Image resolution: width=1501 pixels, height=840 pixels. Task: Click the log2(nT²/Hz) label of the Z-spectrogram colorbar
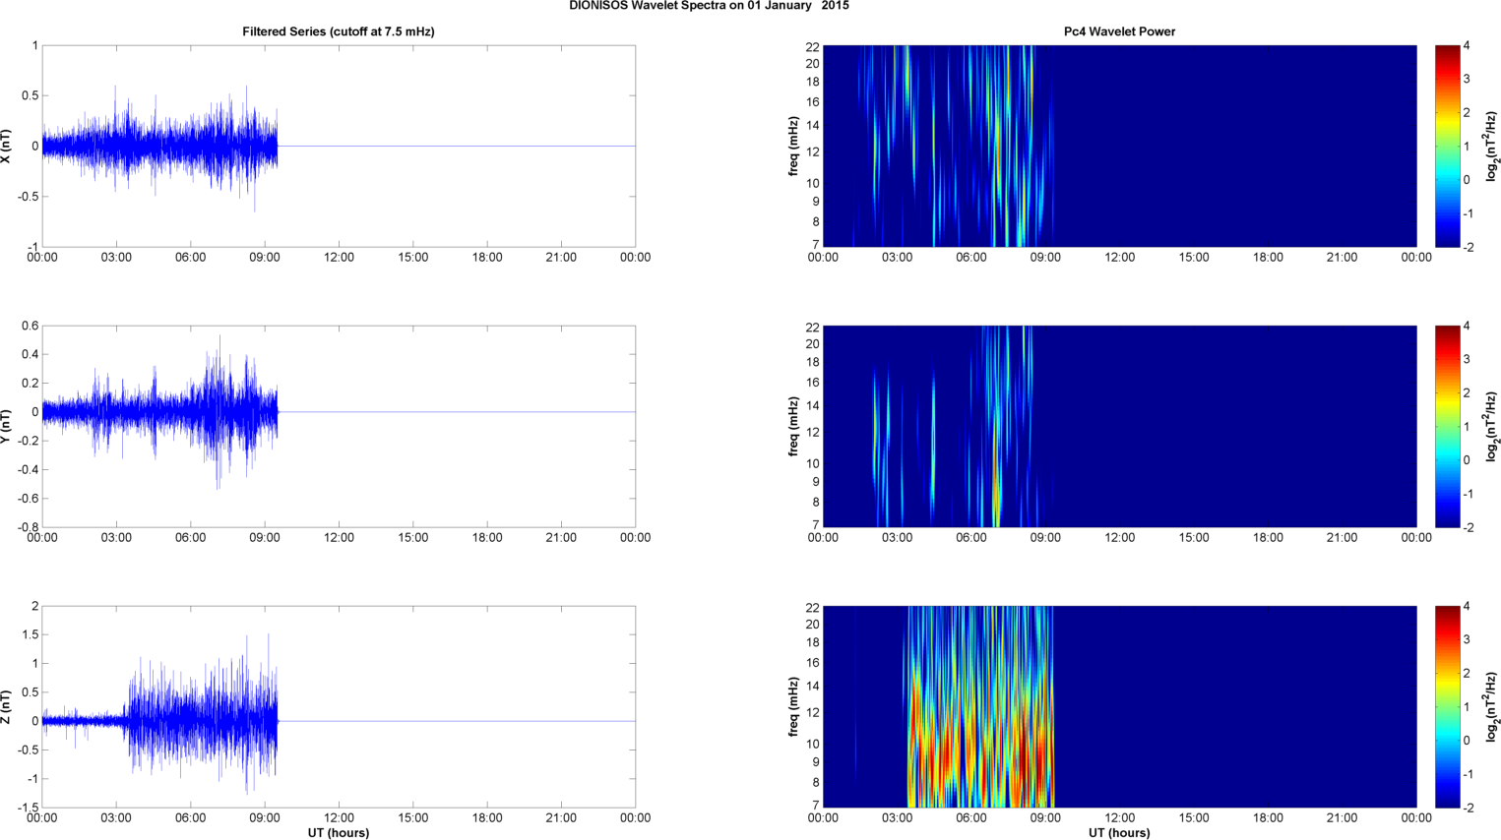[x=1492, y=707]
